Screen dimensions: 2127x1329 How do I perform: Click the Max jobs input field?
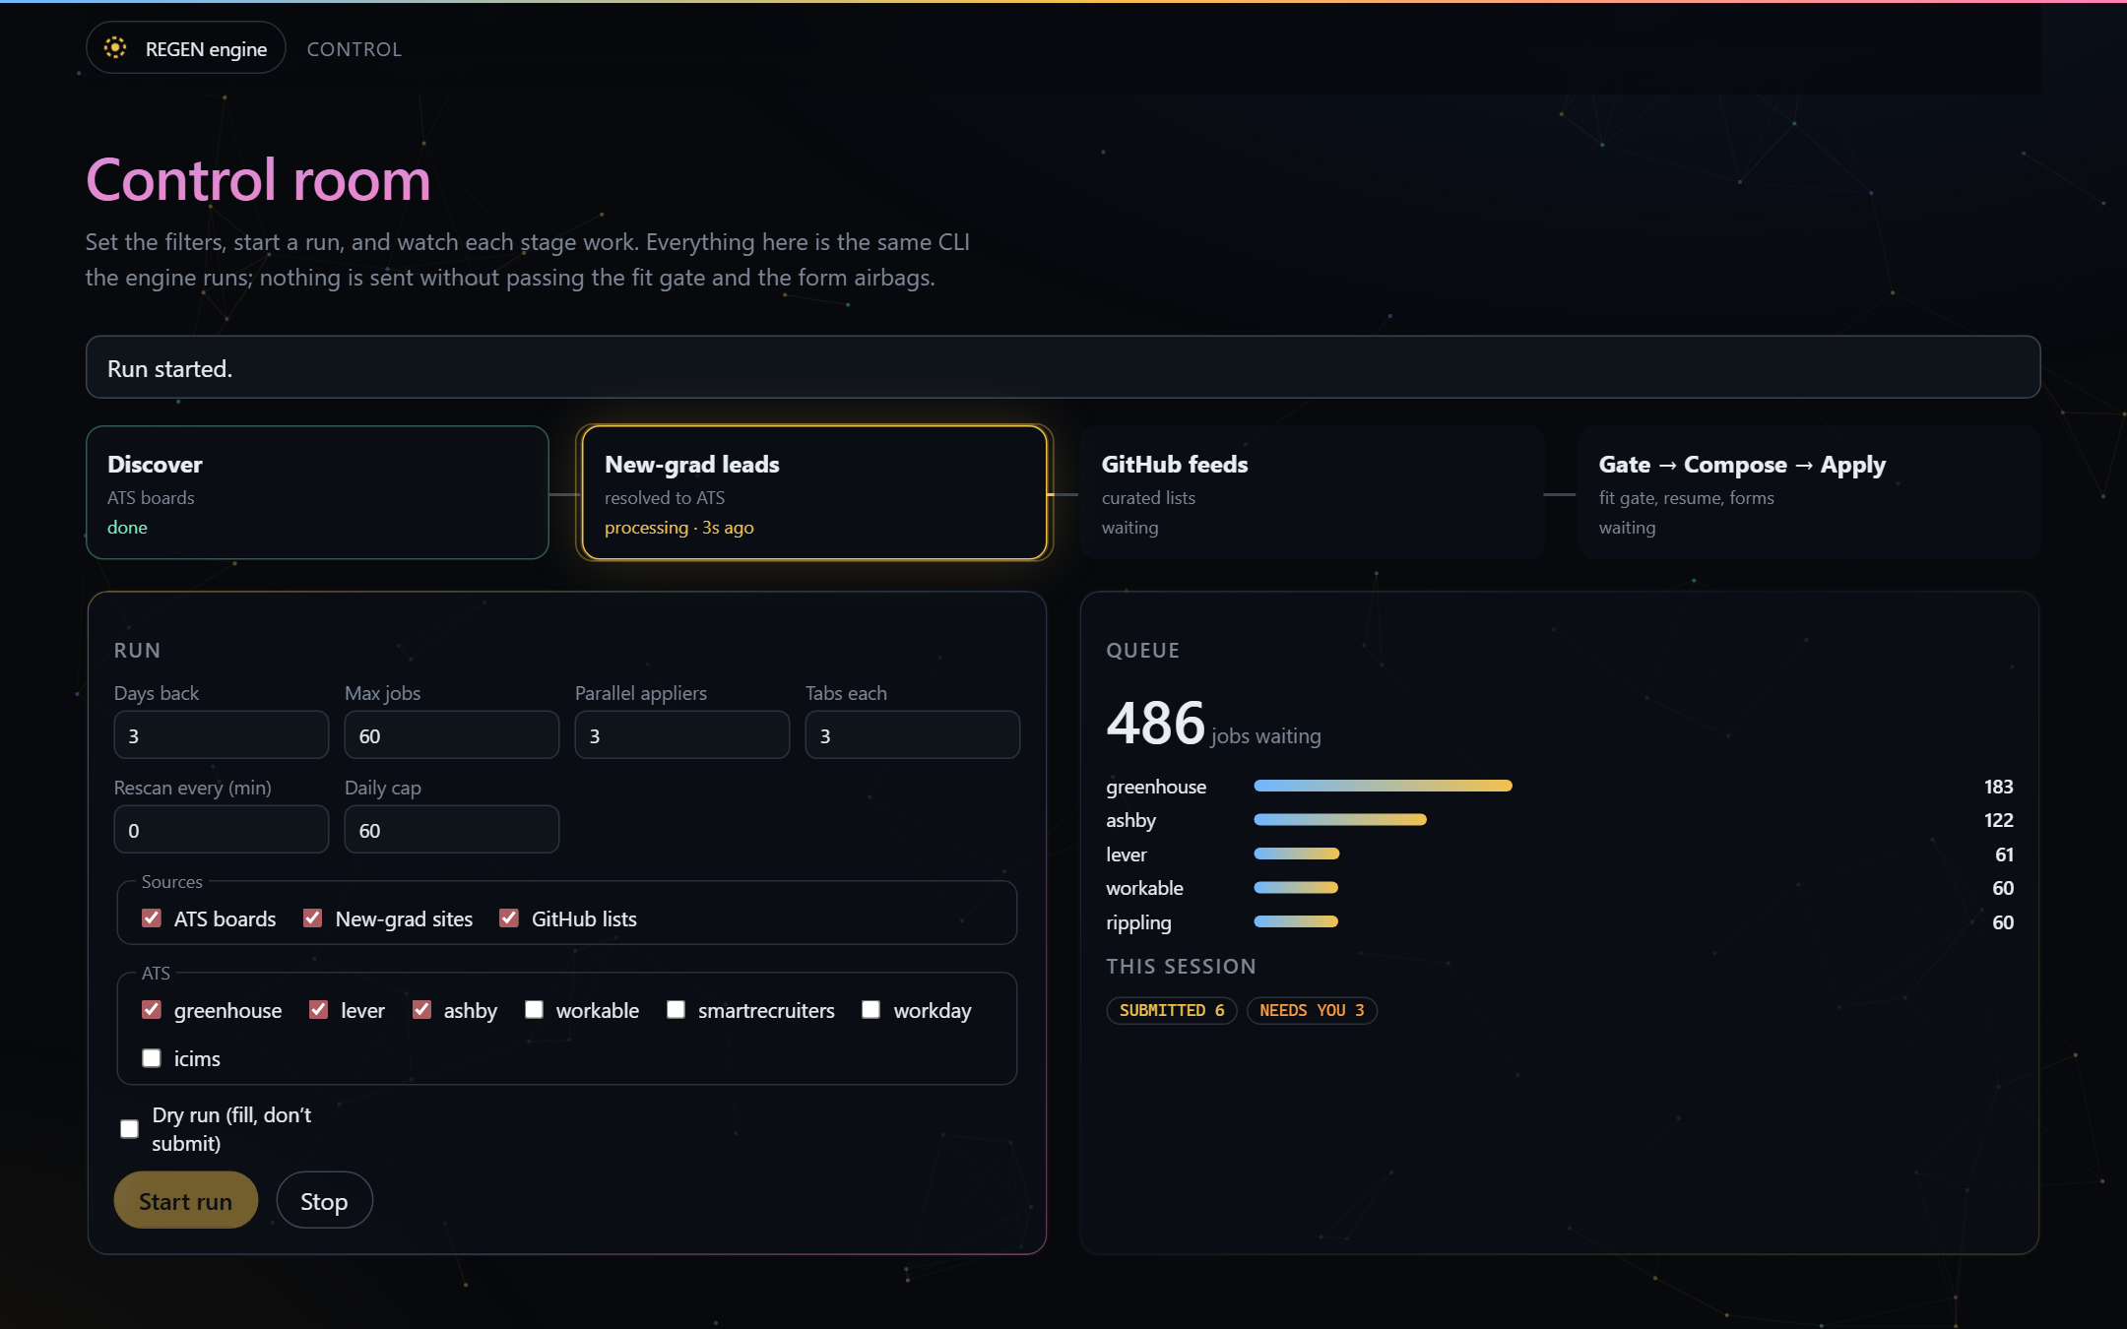coord(452,735)
